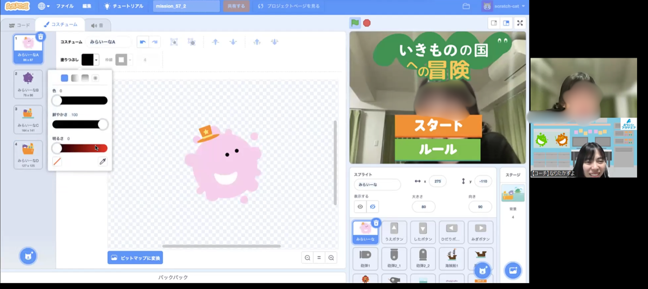This screenshot has width=648, height=289.
Task: Click ビットマップに変換 button
Action: 135,258
